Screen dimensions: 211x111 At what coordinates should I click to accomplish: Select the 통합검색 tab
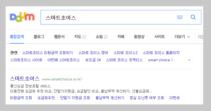point(17,37)
